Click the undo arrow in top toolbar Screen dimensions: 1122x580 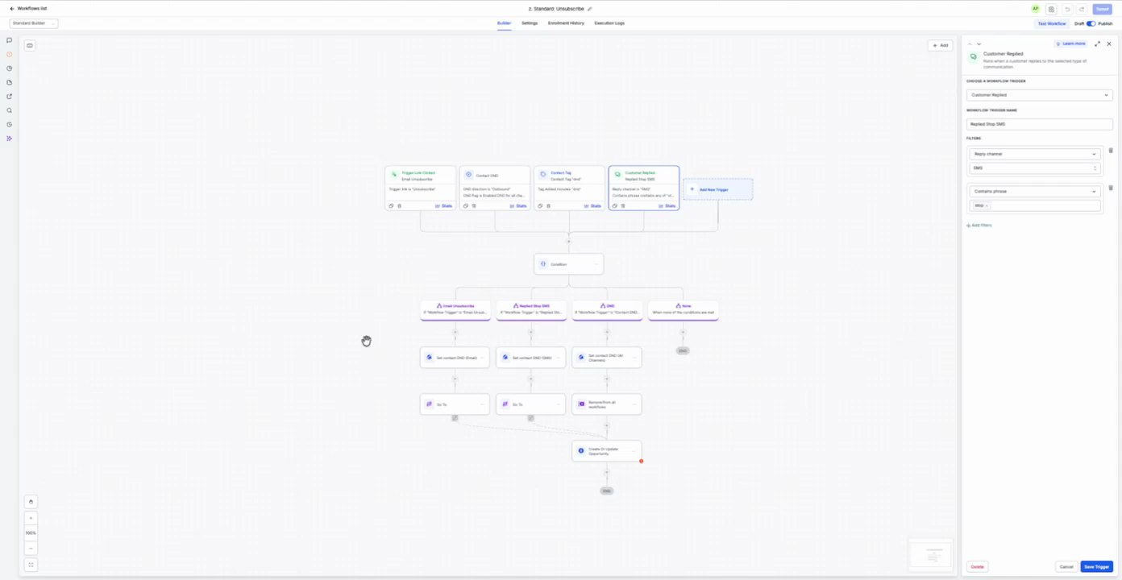(1067, 9)
